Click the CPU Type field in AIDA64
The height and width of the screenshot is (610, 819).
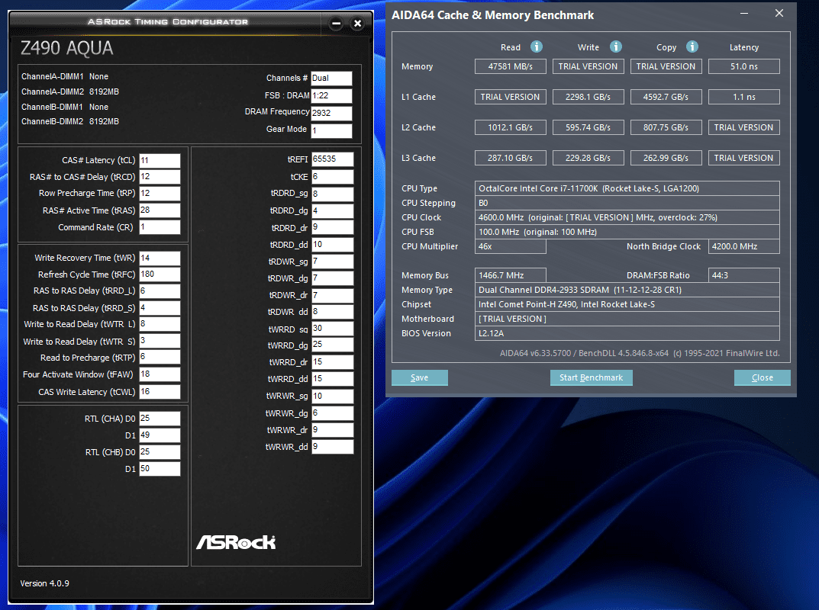click(627, 188)
